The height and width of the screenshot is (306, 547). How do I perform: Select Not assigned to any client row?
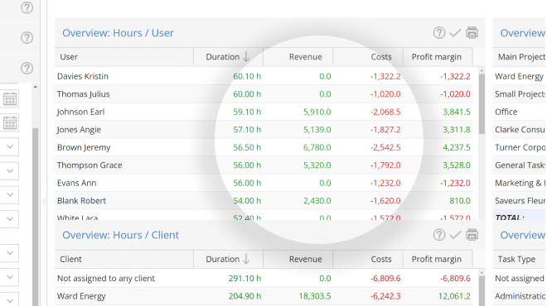click(x=264, y=278)
